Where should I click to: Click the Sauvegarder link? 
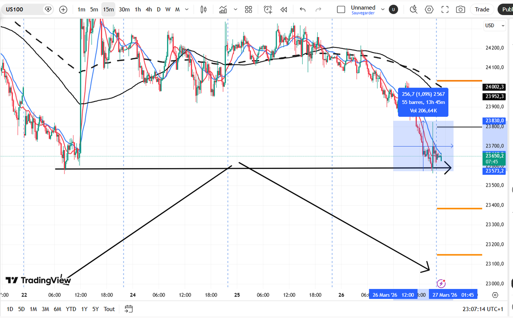(363, 12)
